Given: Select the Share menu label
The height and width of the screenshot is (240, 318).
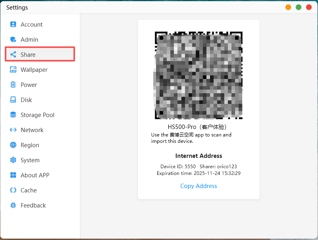Looking at the screenshot, I should tap(28, 54).
